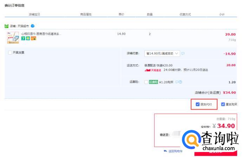Click the 天猫超市 store name link
The image size is (243, 159).
tap(23, 26)
